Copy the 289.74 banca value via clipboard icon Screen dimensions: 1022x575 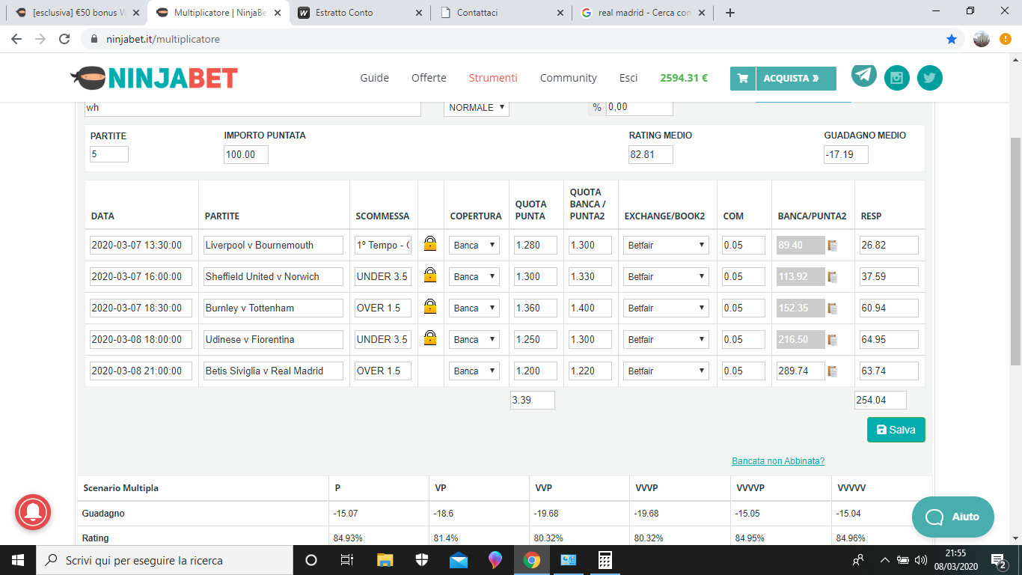point(832,371)
